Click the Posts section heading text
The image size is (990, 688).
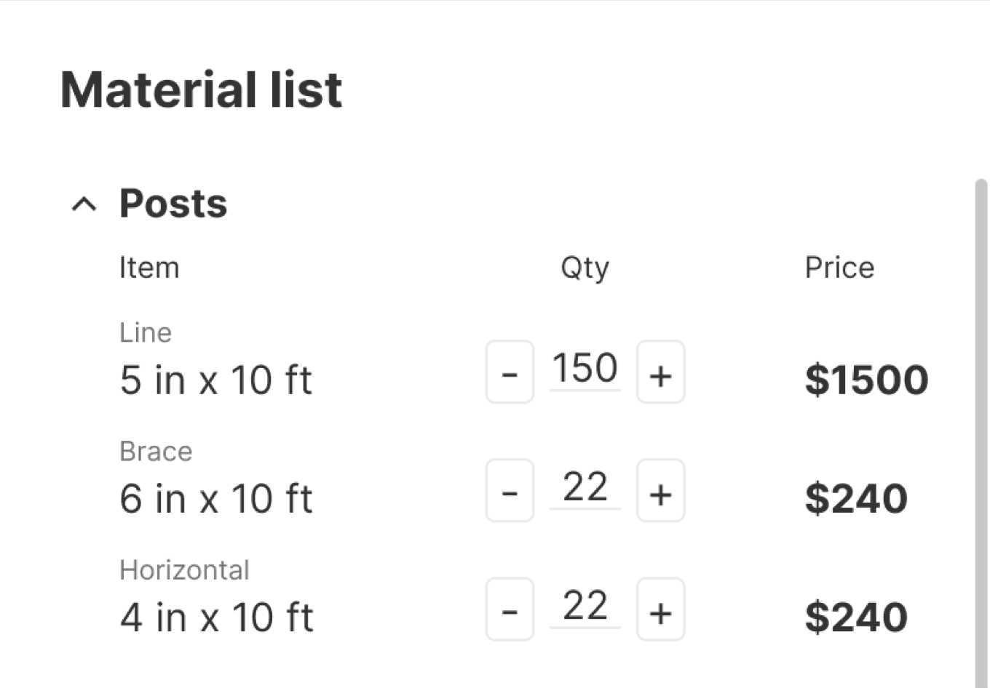(173, 204)
